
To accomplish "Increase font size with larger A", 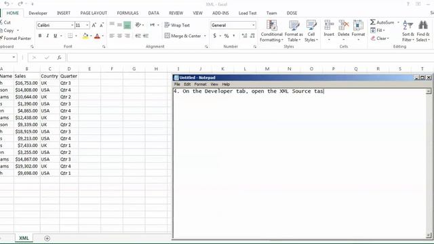I will 94,25.
